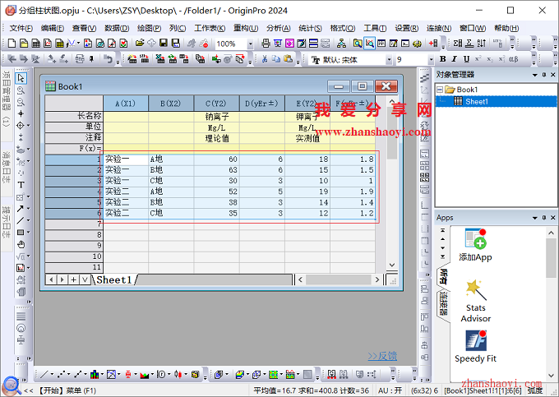The image size is (559, 397).
Task: Select the Pointer tool in left toolbox
Action: [x=21, y=78]
